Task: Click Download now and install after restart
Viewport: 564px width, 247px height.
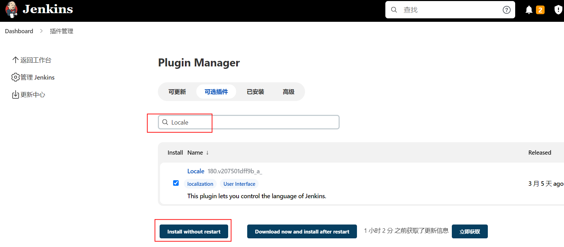Action: (302, 231)
